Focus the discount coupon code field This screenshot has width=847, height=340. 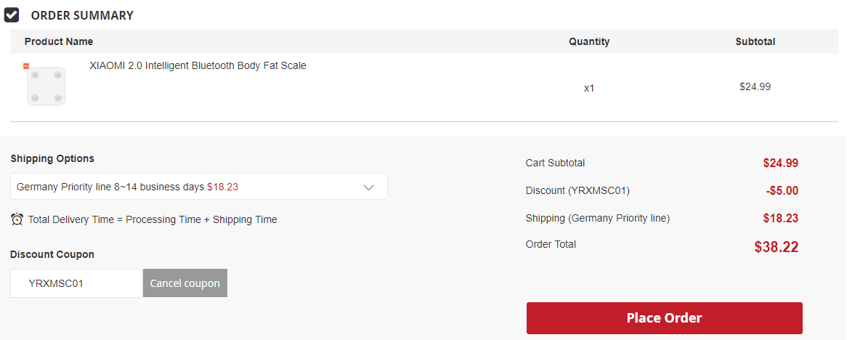77,283
